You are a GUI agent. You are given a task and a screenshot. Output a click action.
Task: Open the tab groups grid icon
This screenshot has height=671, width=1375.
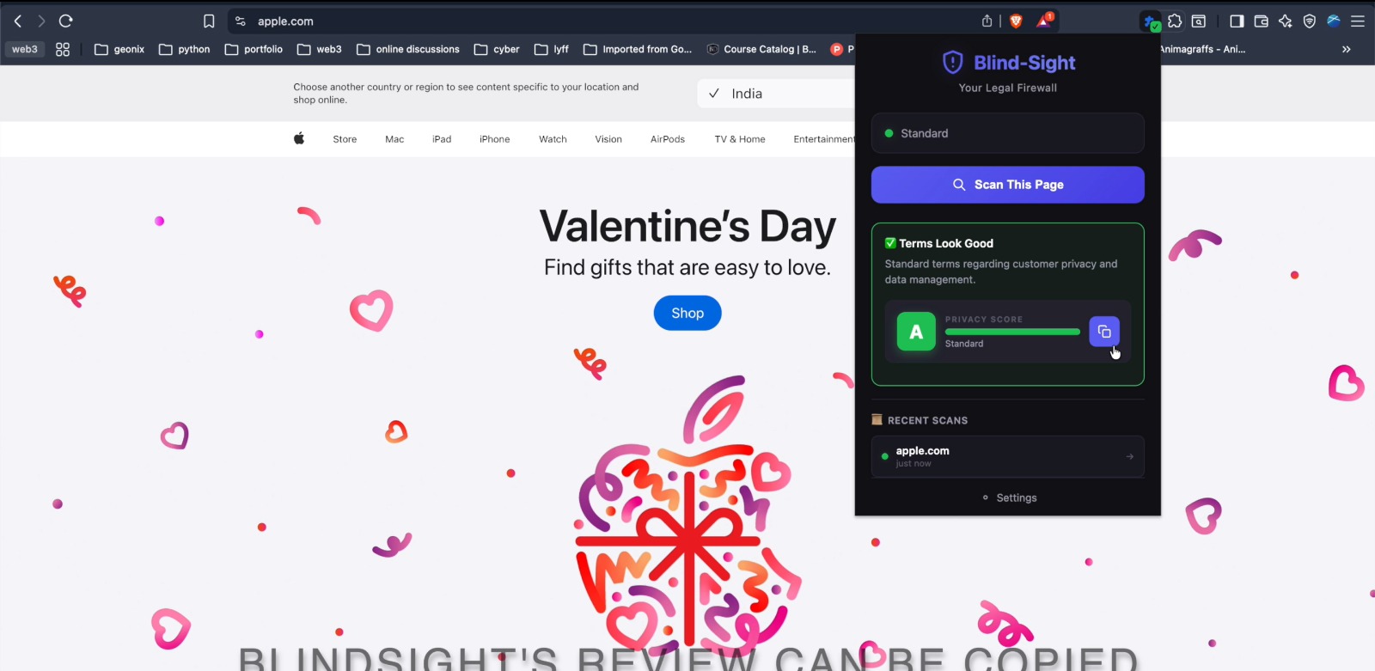coord(63,50)
